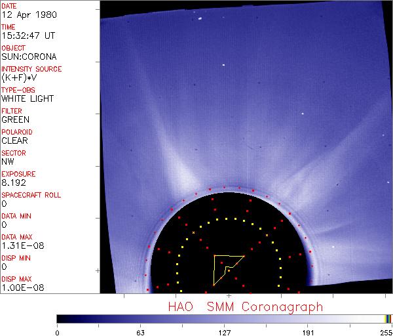393x336 pixels.
Task: Select the WHITE LIGHT observation type
Action: pos(28,99)
